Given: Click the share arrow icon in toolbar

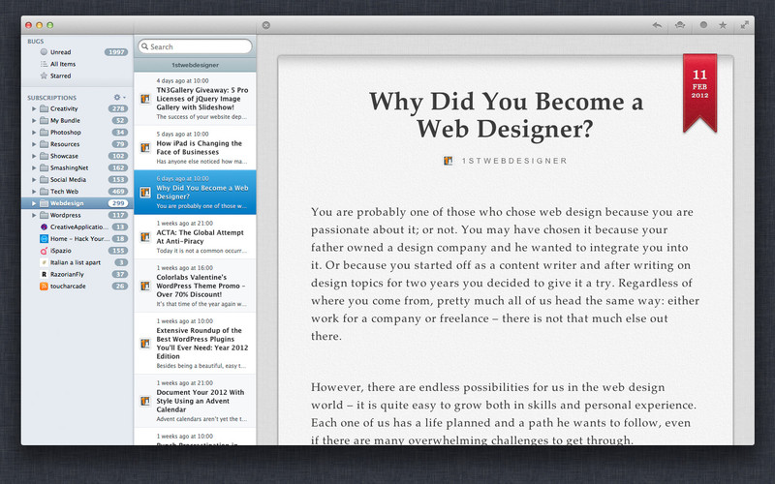Looking at the screenshot, I should [x=657, y=24].
